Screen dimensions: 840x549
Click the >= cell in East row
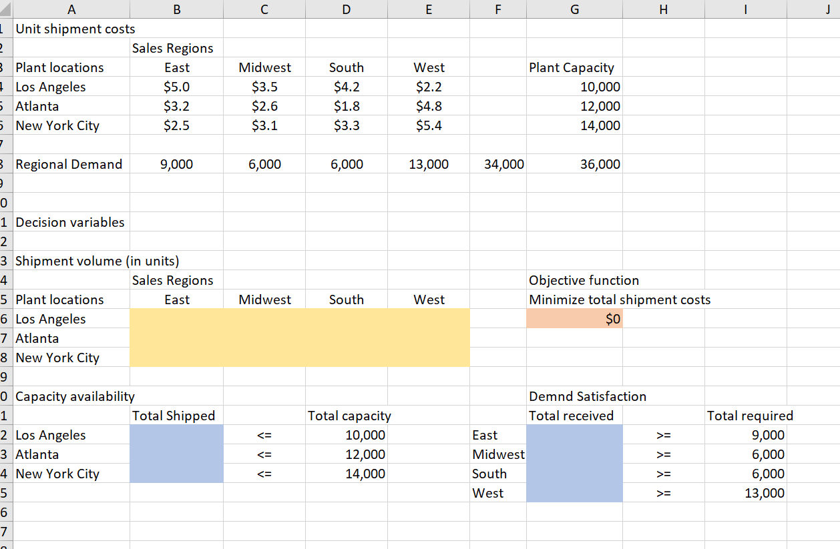point(663,436)
